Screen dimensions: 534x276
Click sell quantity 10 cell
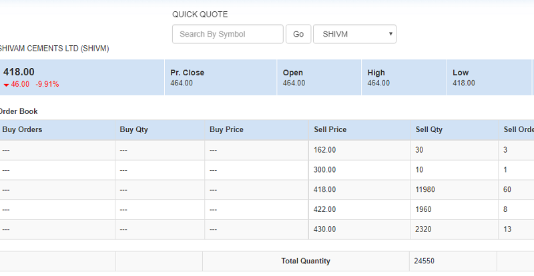455,170
